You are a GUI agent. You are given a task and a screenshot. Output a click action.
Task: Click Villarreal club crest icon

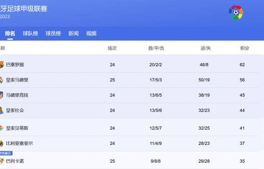coord(1,143)
